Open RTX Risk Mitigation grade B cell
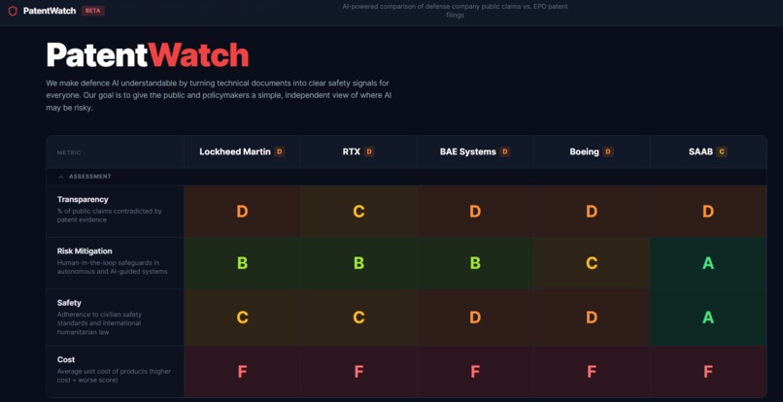Viewport: 783px width, 402px height. 358,263
